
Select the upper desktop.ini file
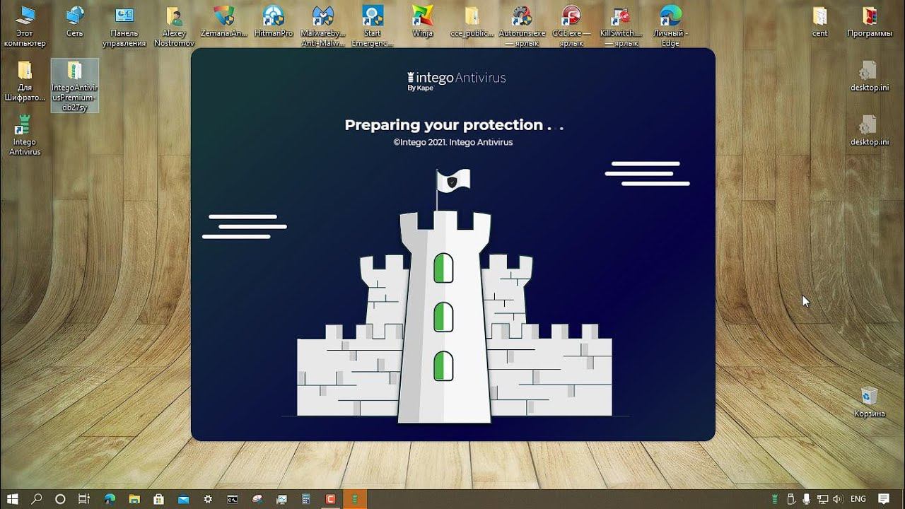point(869,76)
